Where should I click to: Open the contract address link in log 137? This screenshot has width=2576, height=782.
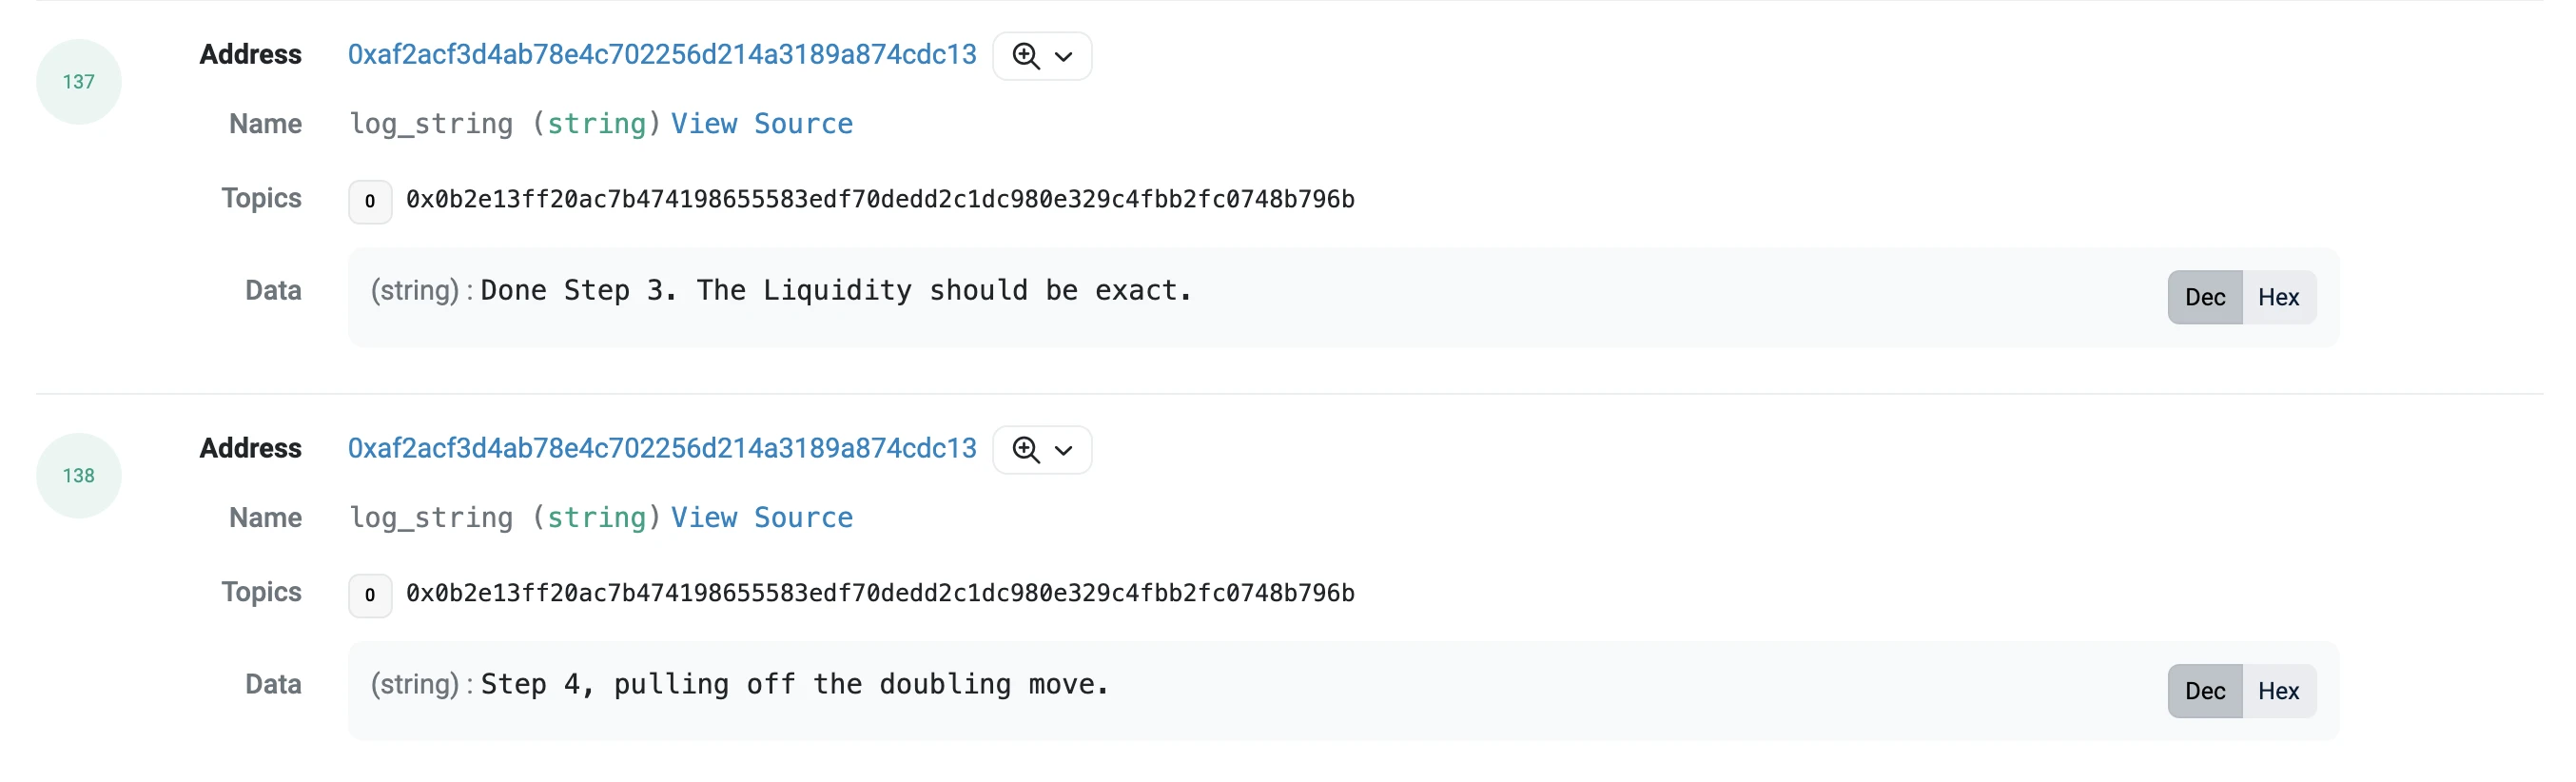tap(662, 54)
